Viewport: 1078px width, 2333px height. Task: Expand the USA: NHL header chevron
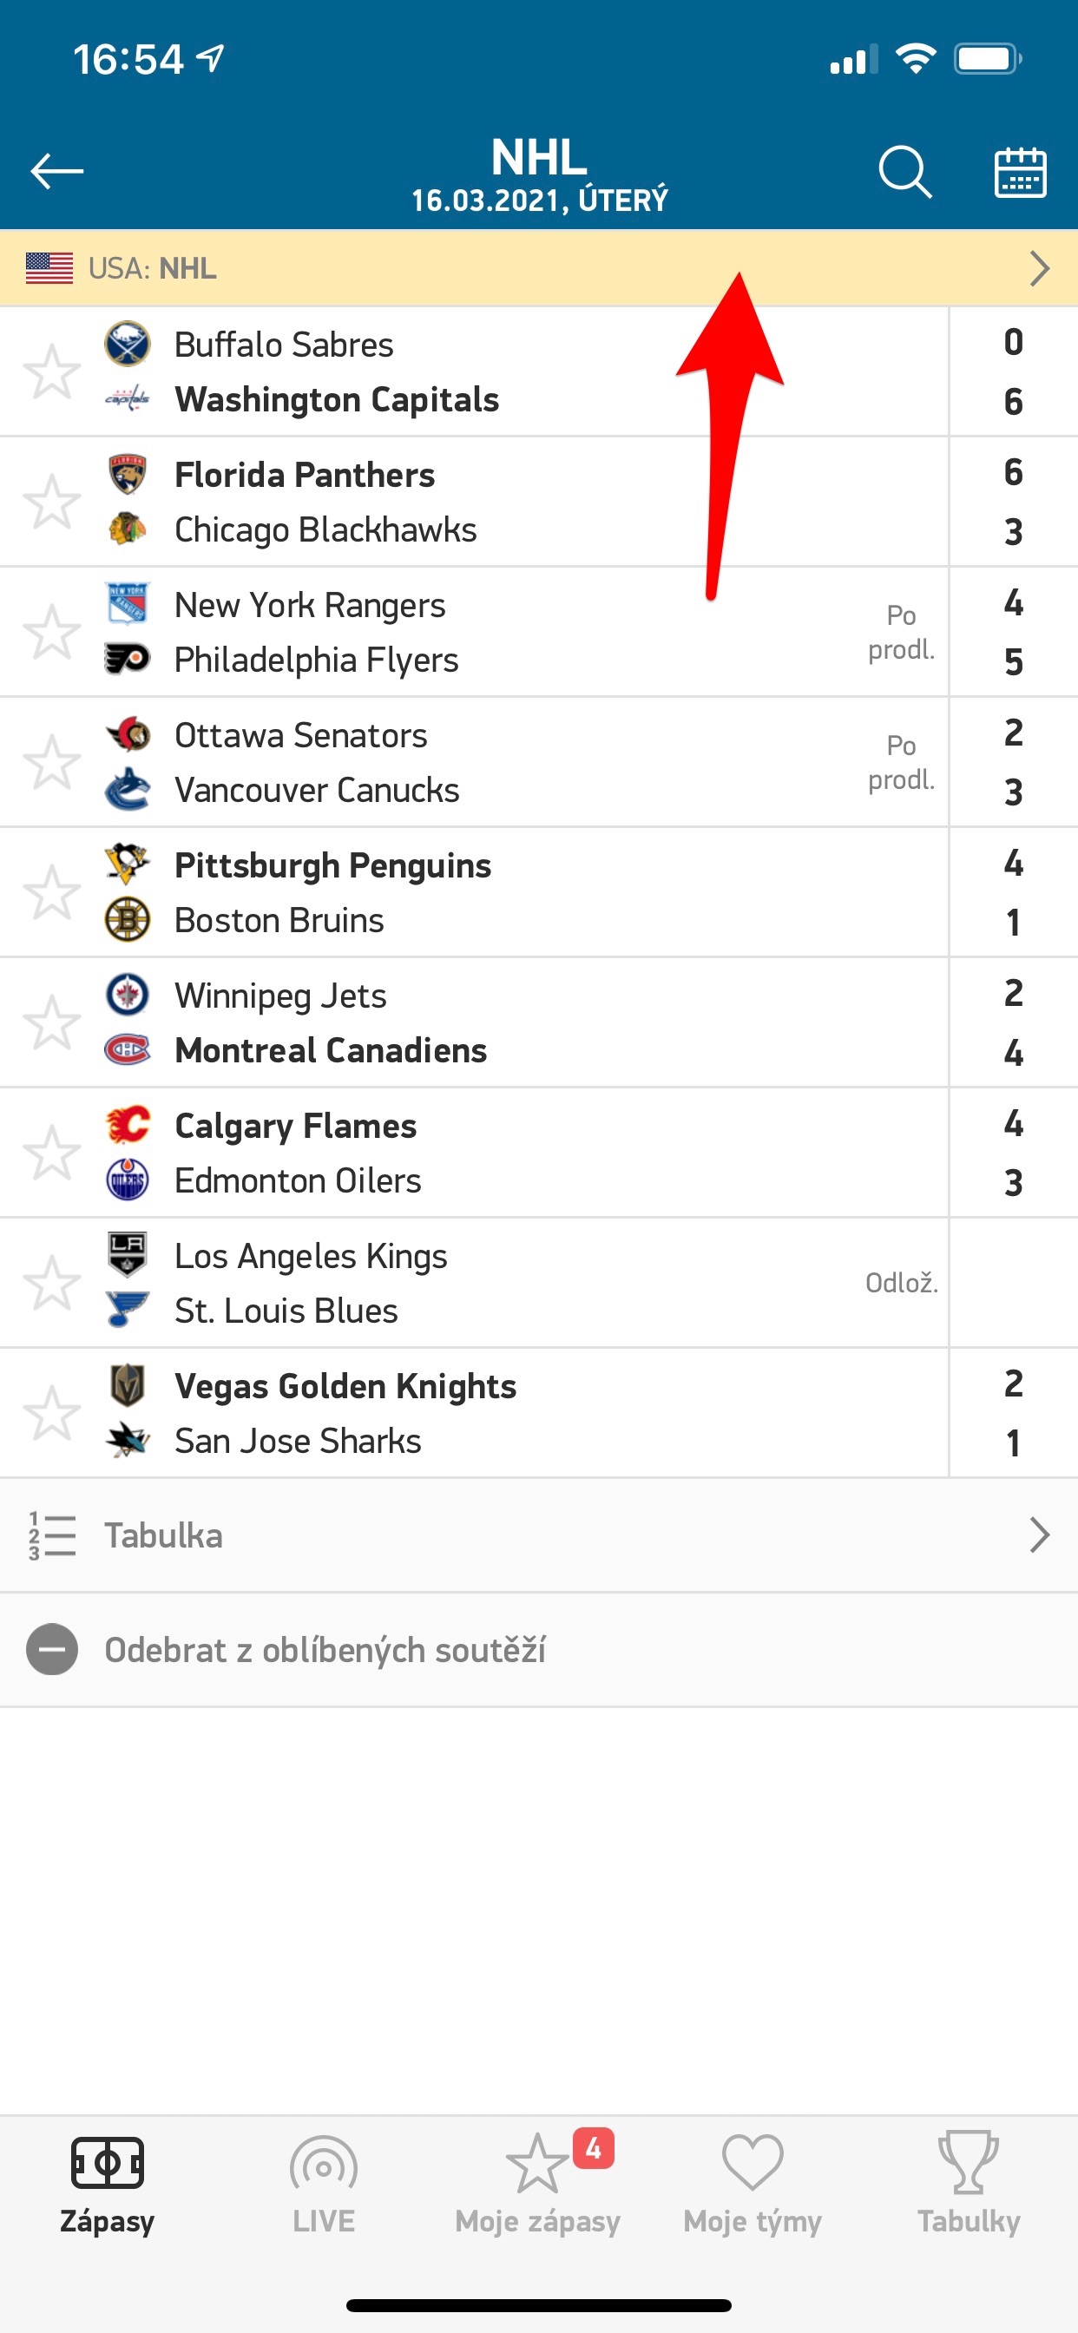click(x=1039, y=268)
